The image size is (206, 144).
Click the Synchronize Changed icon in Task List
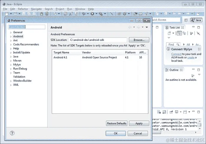point(198,33)
